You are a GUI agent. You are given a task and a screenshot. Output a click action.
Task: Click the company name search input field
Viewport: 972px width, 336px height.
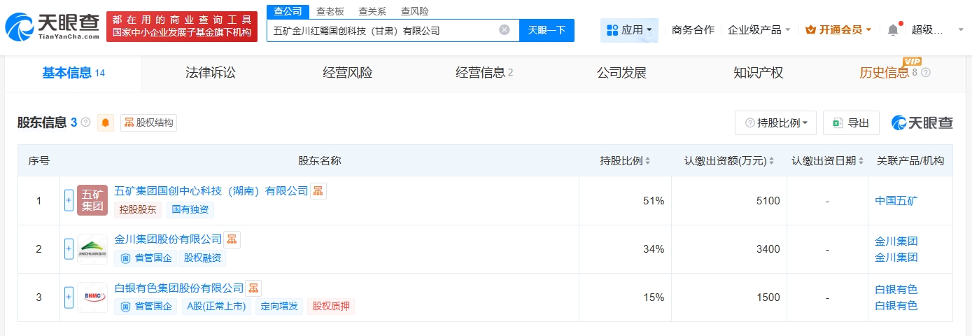pyautogui.click(x=381, y=30)
